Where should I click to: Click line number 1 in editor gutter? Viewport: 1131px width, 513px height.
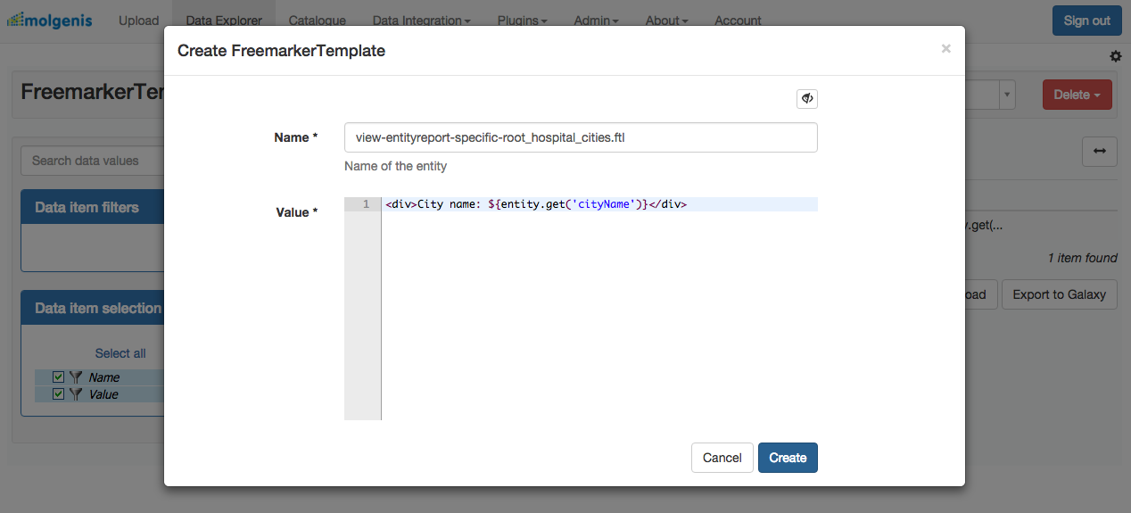(366, 204)
